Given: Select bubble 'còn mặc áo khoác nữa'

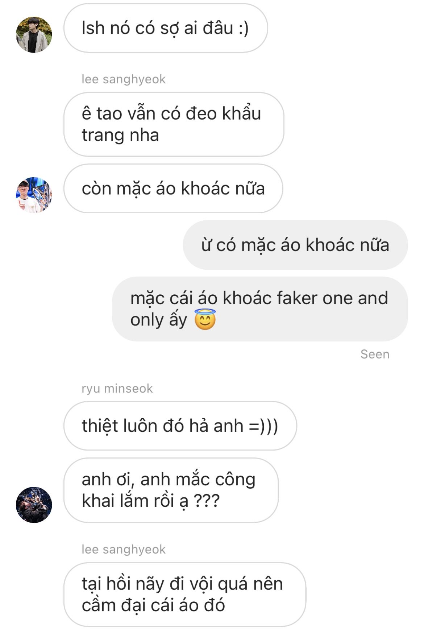Looking at the screenshot, I should (173, 188).
